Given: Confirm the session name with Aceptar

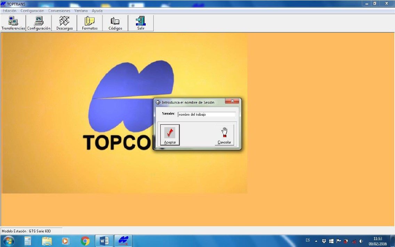Looking at the screenshot, I should [170, 135].
